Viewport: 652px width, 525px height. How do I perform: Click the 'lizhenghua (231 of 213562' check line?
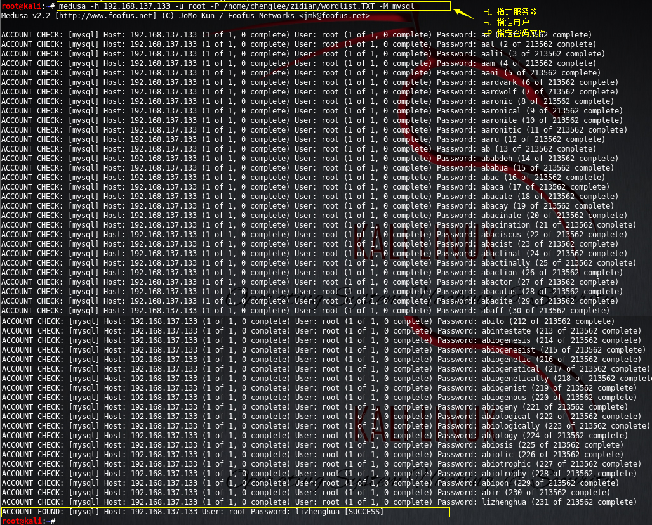(x=319, y=503)
